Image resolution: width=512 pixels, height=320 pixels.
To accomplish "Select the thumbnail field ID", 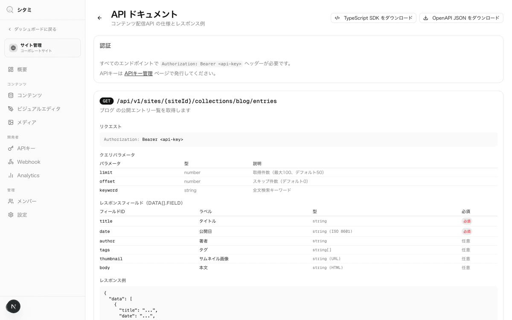I will point(111,259).
